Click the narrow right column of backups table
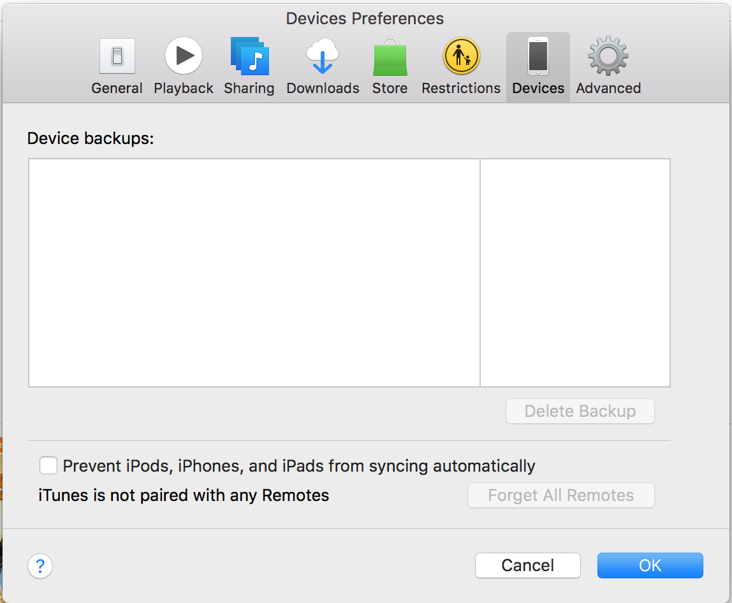The width and height of the screenshot is (732, 603). point(575,273)
